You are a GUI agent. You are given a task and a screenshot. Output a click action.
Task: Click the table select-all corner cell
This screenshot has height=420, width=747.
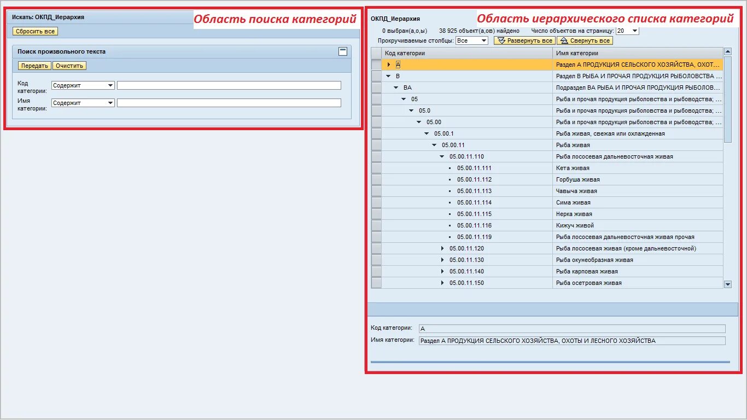(376, 53)
